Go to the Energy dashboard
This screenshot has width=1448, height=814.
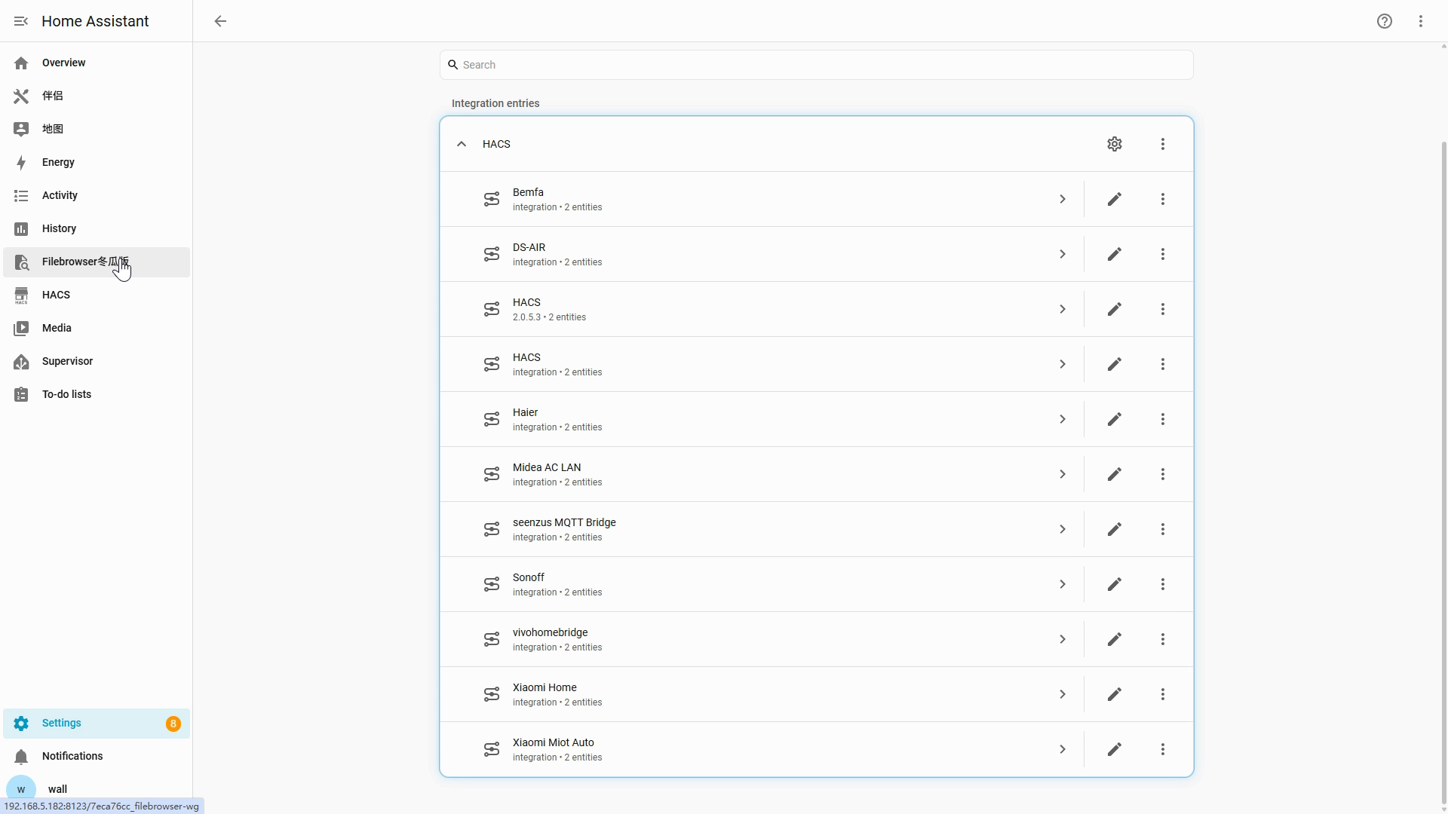tap(97, 162)
